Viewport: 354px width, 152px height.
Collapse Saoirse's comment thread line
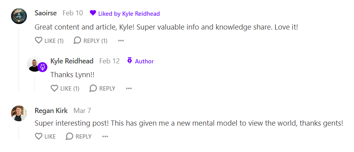(x=19, y=59)
